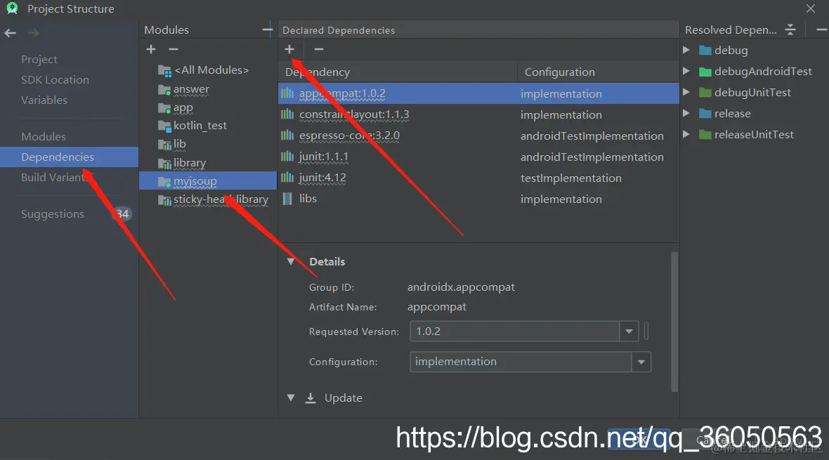829x460 pixels.
Task: Remove selected dependency with minus
Action: pos(318,49)
